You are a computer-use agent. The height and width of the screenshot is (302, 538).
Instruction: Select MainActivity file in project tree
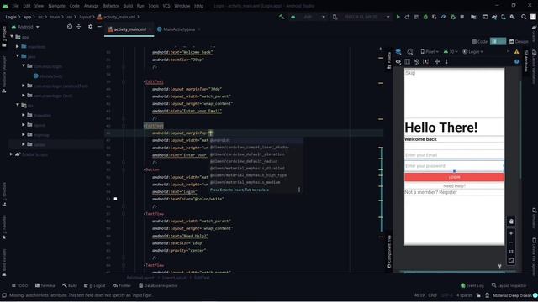click(48, 76)
